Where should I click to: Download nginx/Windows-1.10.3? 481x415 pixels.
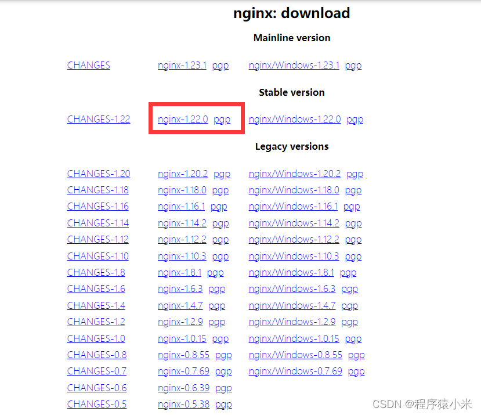(x=294, y=257)
